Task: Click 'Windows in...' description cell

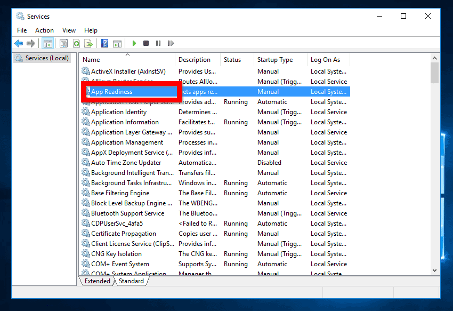Action: [x=197, y=183]
